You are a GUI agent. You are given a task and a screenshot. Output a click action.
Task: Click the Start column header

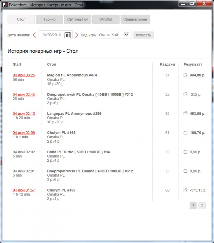[17, 65]
